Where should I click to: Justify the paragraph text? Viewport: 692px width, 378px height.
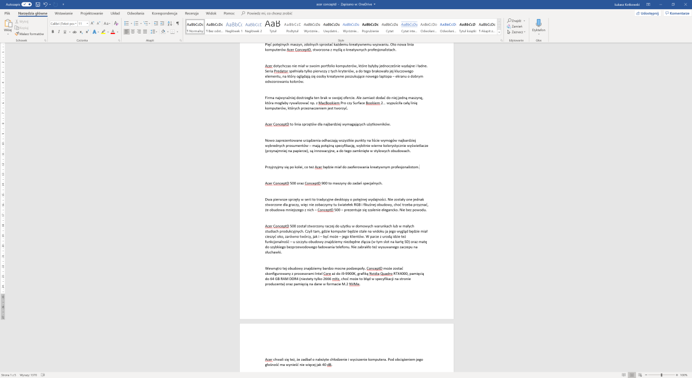pos(145,32)
